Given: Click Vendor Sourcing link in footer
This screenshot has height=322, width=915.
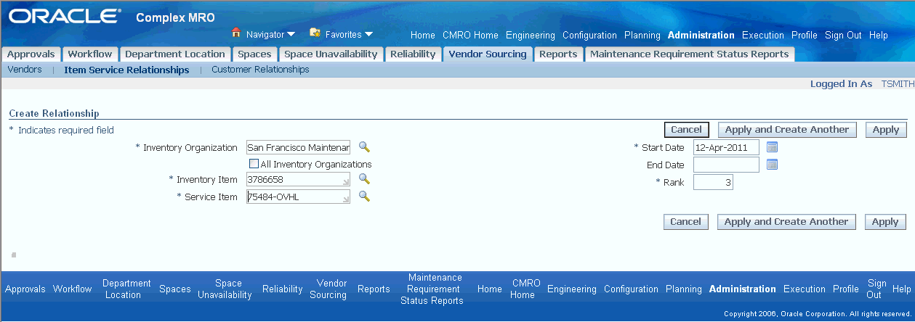Looking at the screenshot, I should [328, 289].
